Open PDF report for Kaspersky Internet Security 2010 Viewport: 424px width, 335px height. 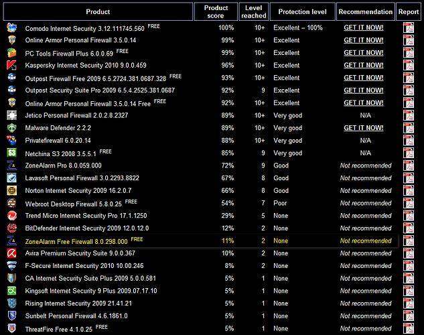[408, 66]
